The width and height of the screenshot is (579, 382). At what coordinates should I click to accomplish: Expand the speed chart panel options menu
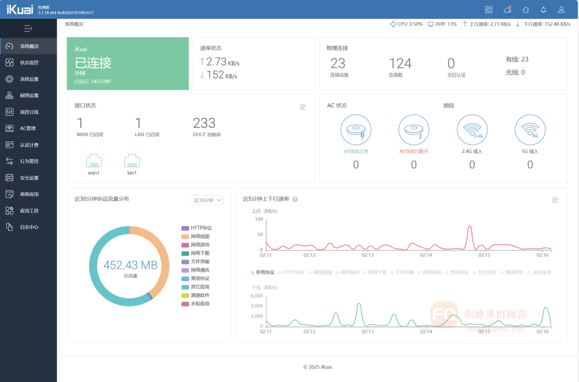coord(555,200)
